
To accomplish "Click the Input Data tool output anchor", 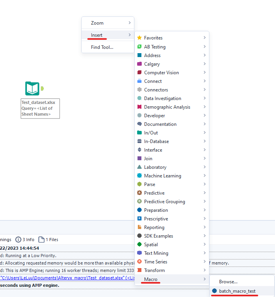I will point(42,88).
